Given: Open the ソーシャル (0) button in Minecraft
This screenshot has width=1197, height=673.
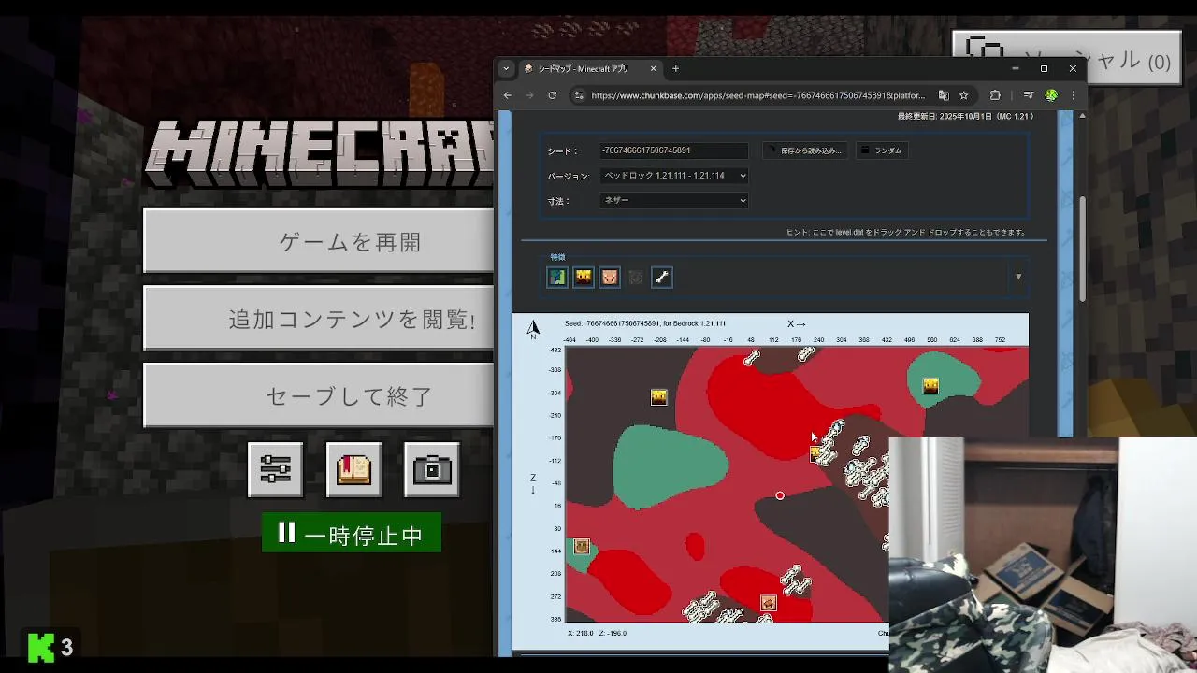Looking at the screenshot, I should point(1067,59).
